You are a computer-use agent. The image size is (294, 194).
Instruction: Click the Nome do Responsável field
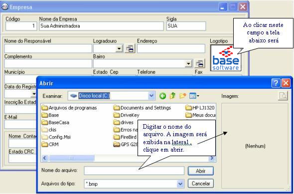[48, 48]
